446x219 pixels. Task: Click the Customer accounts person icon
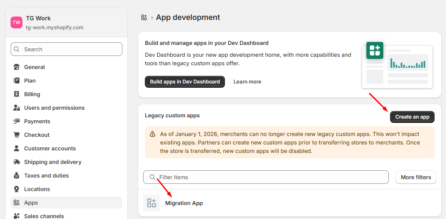17,148
